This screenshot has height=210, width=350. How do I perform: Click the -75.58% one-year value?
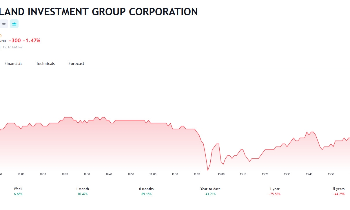(x=275, y=194)
